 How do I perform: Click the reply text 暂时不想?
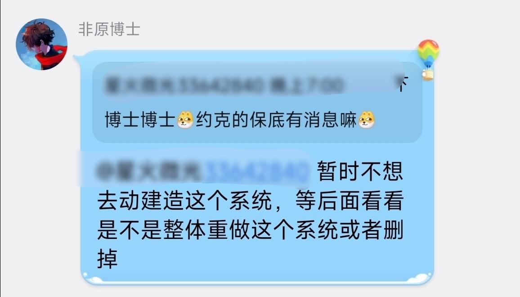(x=360, y=171)
